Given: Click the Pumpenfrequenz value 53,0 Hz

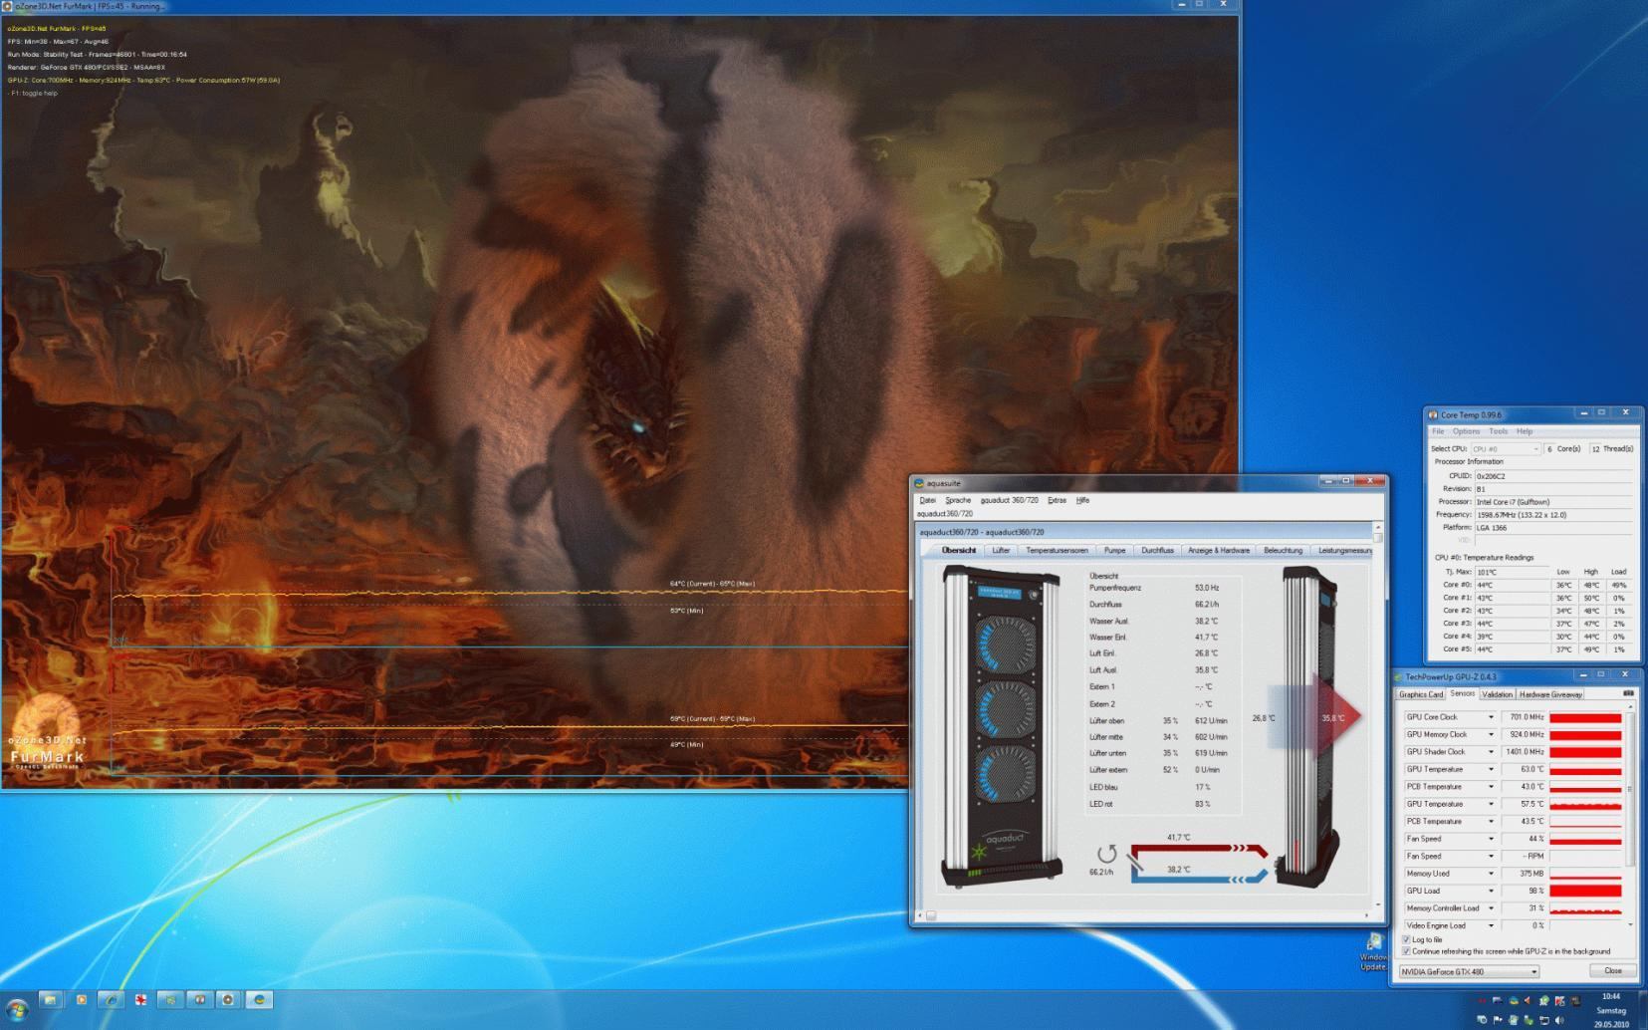Looking at the screenshot, I should coord(1207,588).
